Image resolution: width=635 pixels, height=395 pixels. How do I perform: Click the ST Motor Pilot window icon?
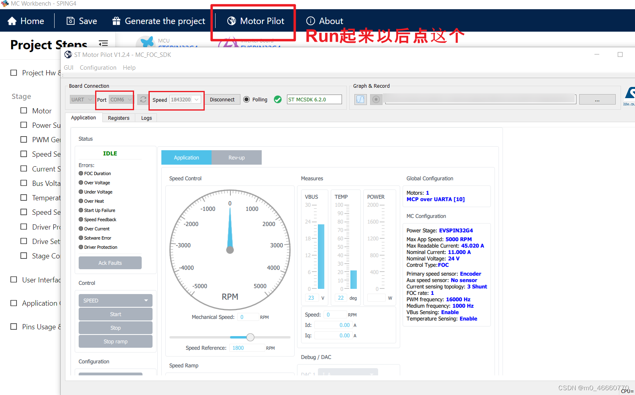pos(68,54)
